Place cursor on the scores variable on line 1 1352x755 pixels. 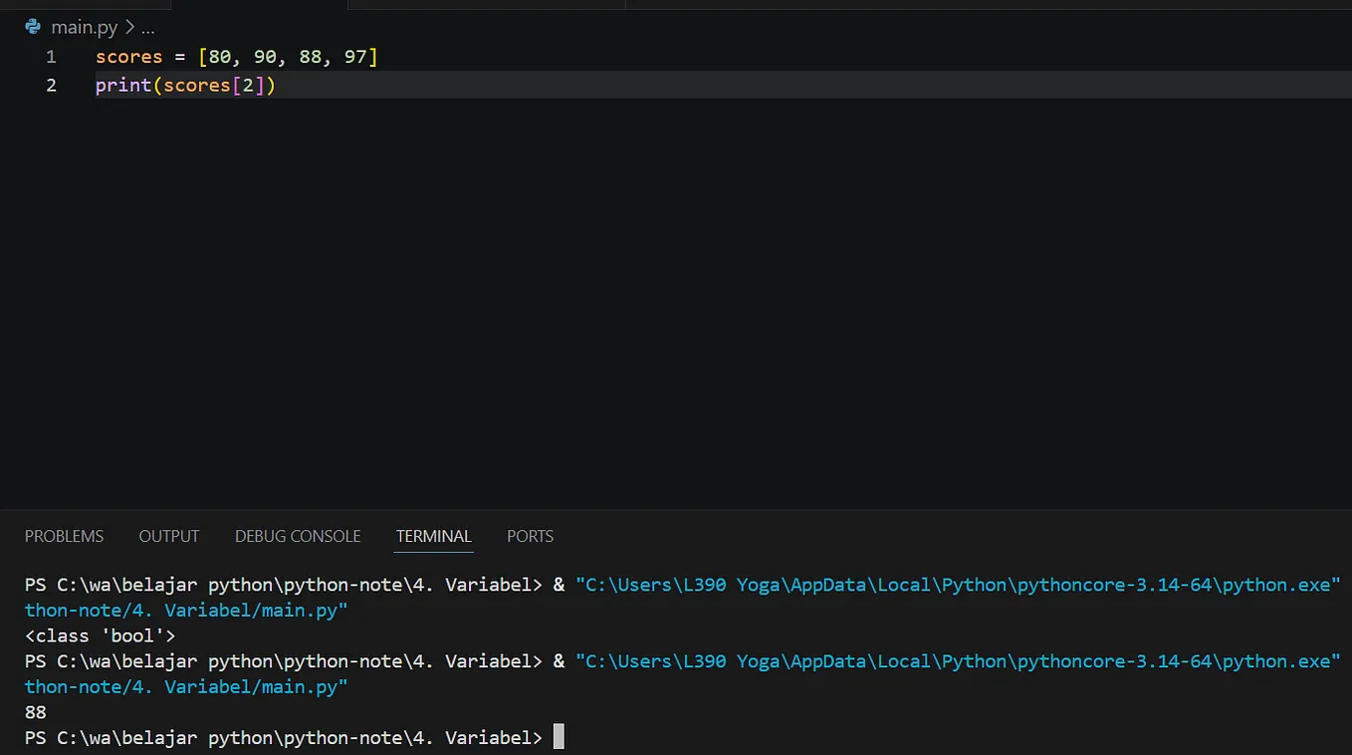pyautogui.click(x=129, y=57)
